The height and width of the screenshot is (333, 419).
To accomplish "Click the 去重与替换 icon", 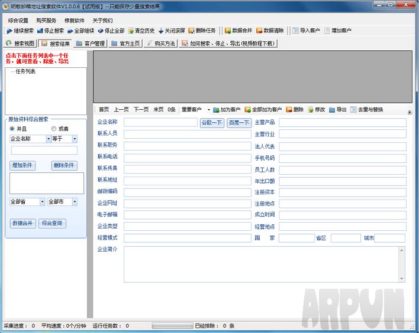I will coord(353,110).
